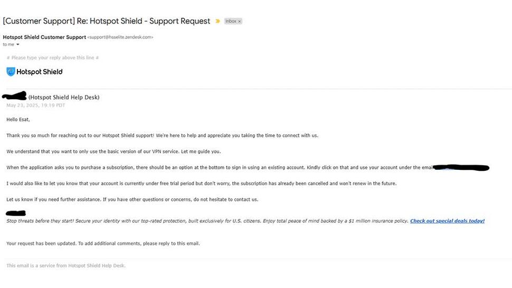This screenshot has width=512, height=288.
Task: Remove the Inbox label with its x
Action: pyautogui.click(x=240, y=21)
